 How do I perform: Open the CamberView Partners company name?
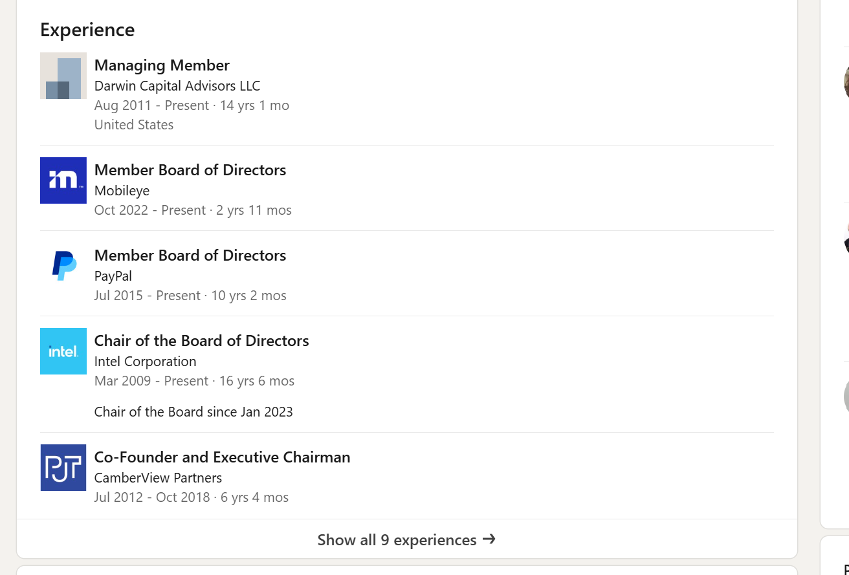[x=158, y=477]
